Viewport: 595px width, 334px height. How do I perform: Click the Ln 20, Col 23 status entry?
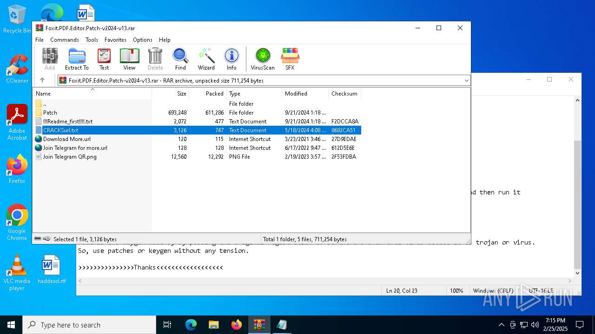[402, 291]
